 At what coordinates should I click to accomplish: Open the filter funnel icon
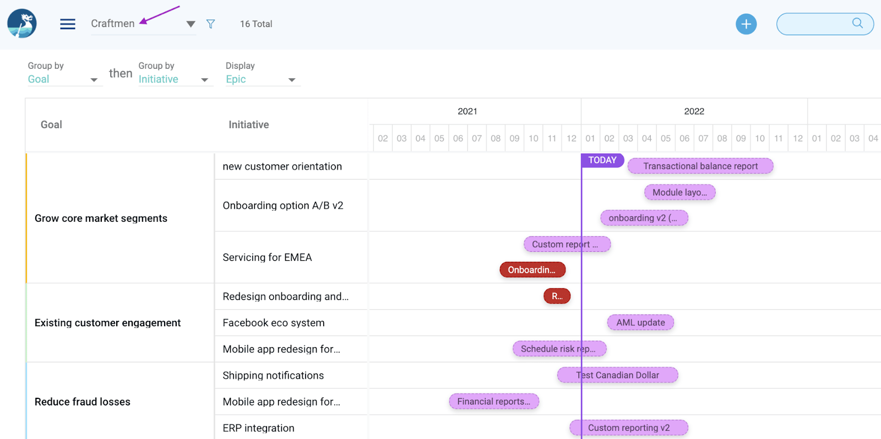tap(210, 24)
